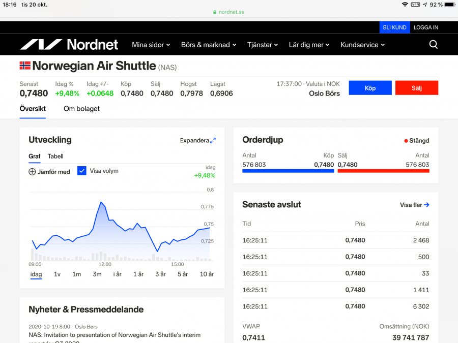This screenshot has height=343, width=458.
Task: Open the search magnifier icon
Action: click(433, 45)
